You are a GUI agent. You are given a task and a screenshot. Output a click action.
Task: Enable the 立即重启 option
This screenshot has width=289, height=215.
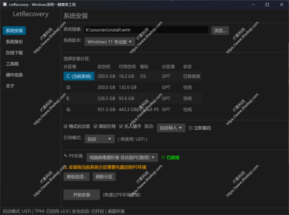click(x=191, y=128)
